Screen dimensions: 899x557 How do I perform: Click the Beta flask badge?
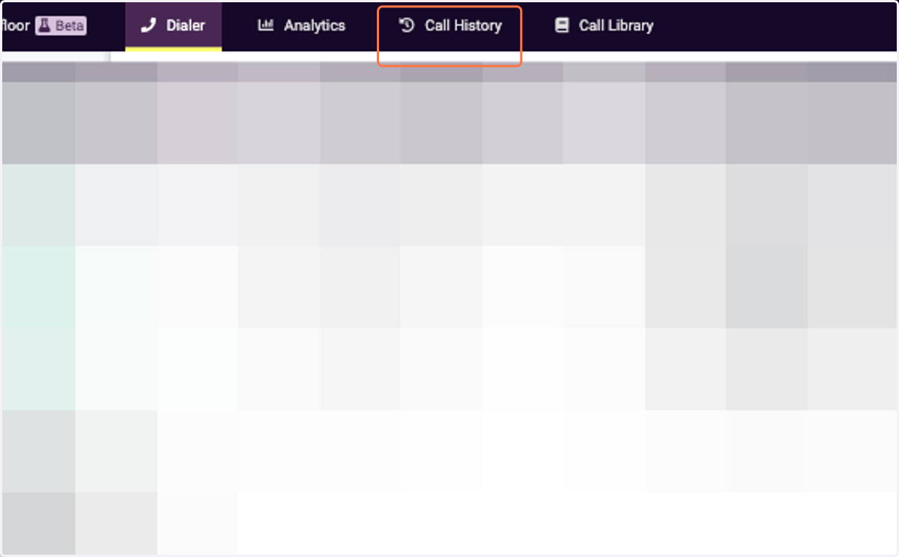pyautogui.click(x=61, y=25)
